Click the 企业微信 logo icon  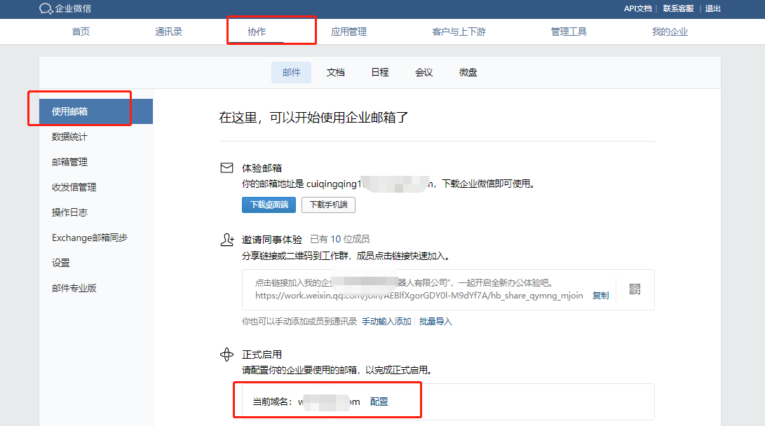pos(45,9)
